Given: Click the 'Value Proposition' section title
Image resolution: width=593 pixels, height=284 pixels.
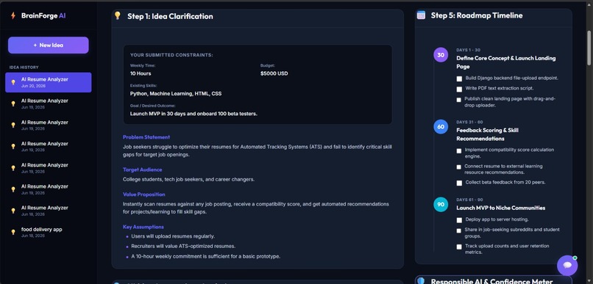Looking at the screenshot, I should point(144,194).
